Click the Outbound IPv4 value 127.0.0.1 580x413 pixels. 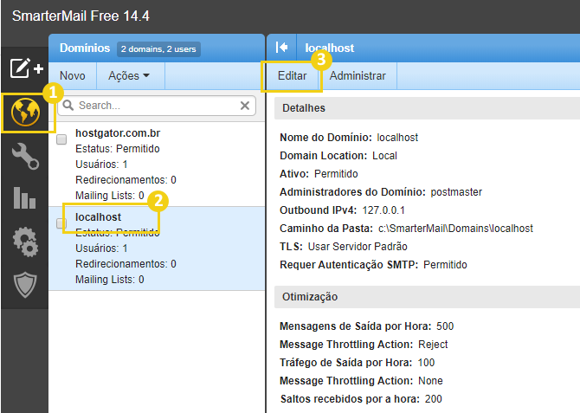pyautogui.click(x=383, y=210)
